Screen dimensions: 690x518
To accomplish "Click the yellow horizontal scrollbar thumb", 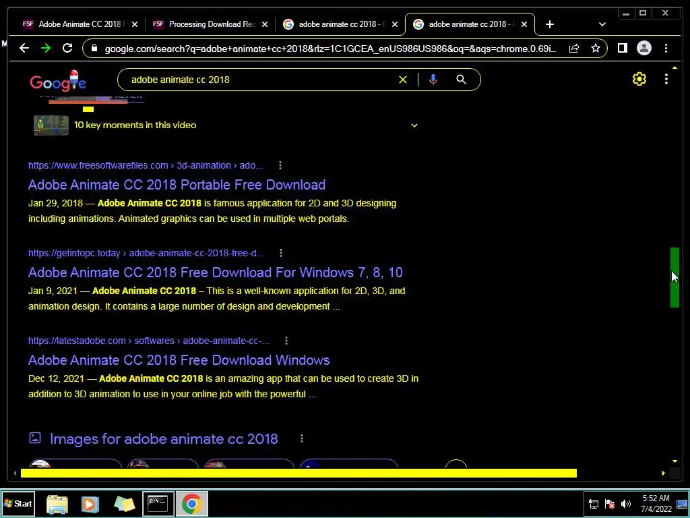I will pos(299,473).
